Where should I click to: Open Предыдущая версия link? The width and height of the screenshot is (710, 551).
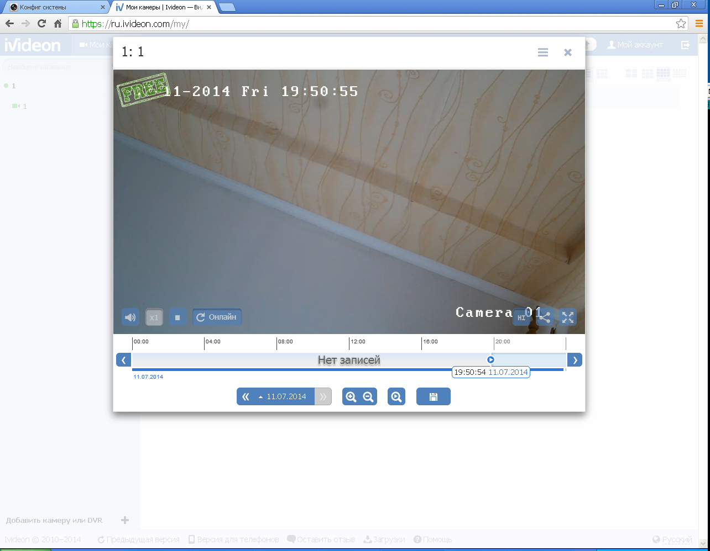(x=138, y=539)
